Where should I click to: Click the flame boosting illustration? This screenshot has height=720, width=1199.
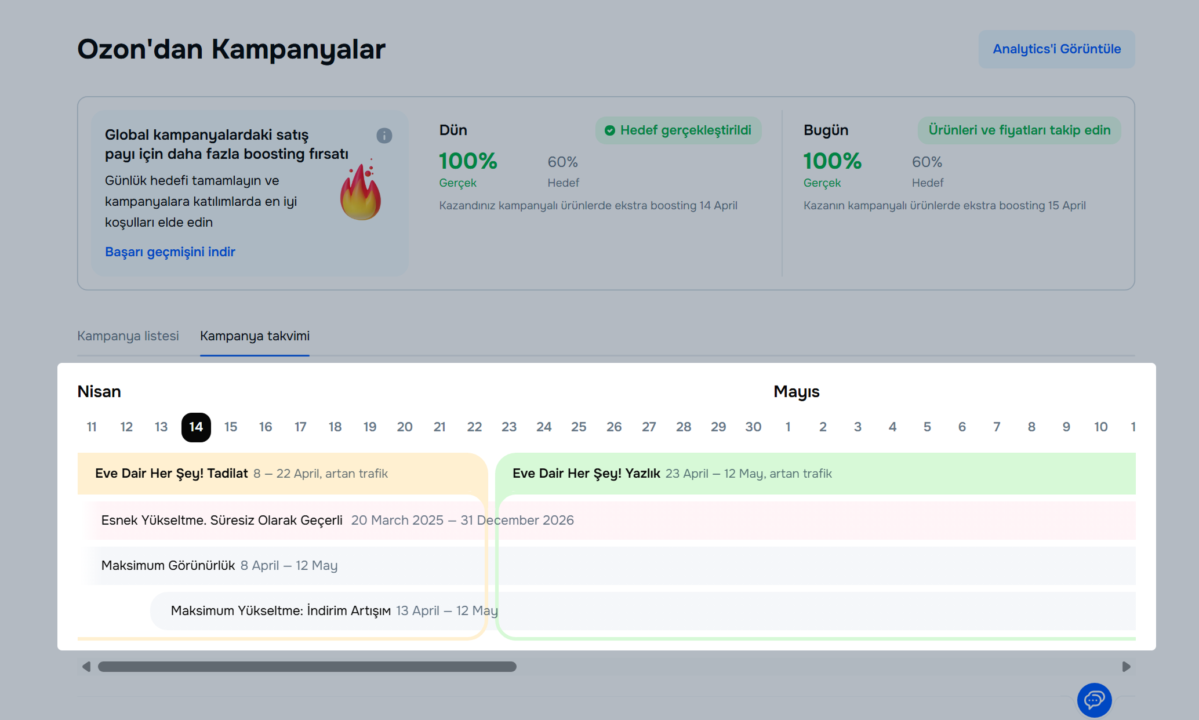click(361, 192)
